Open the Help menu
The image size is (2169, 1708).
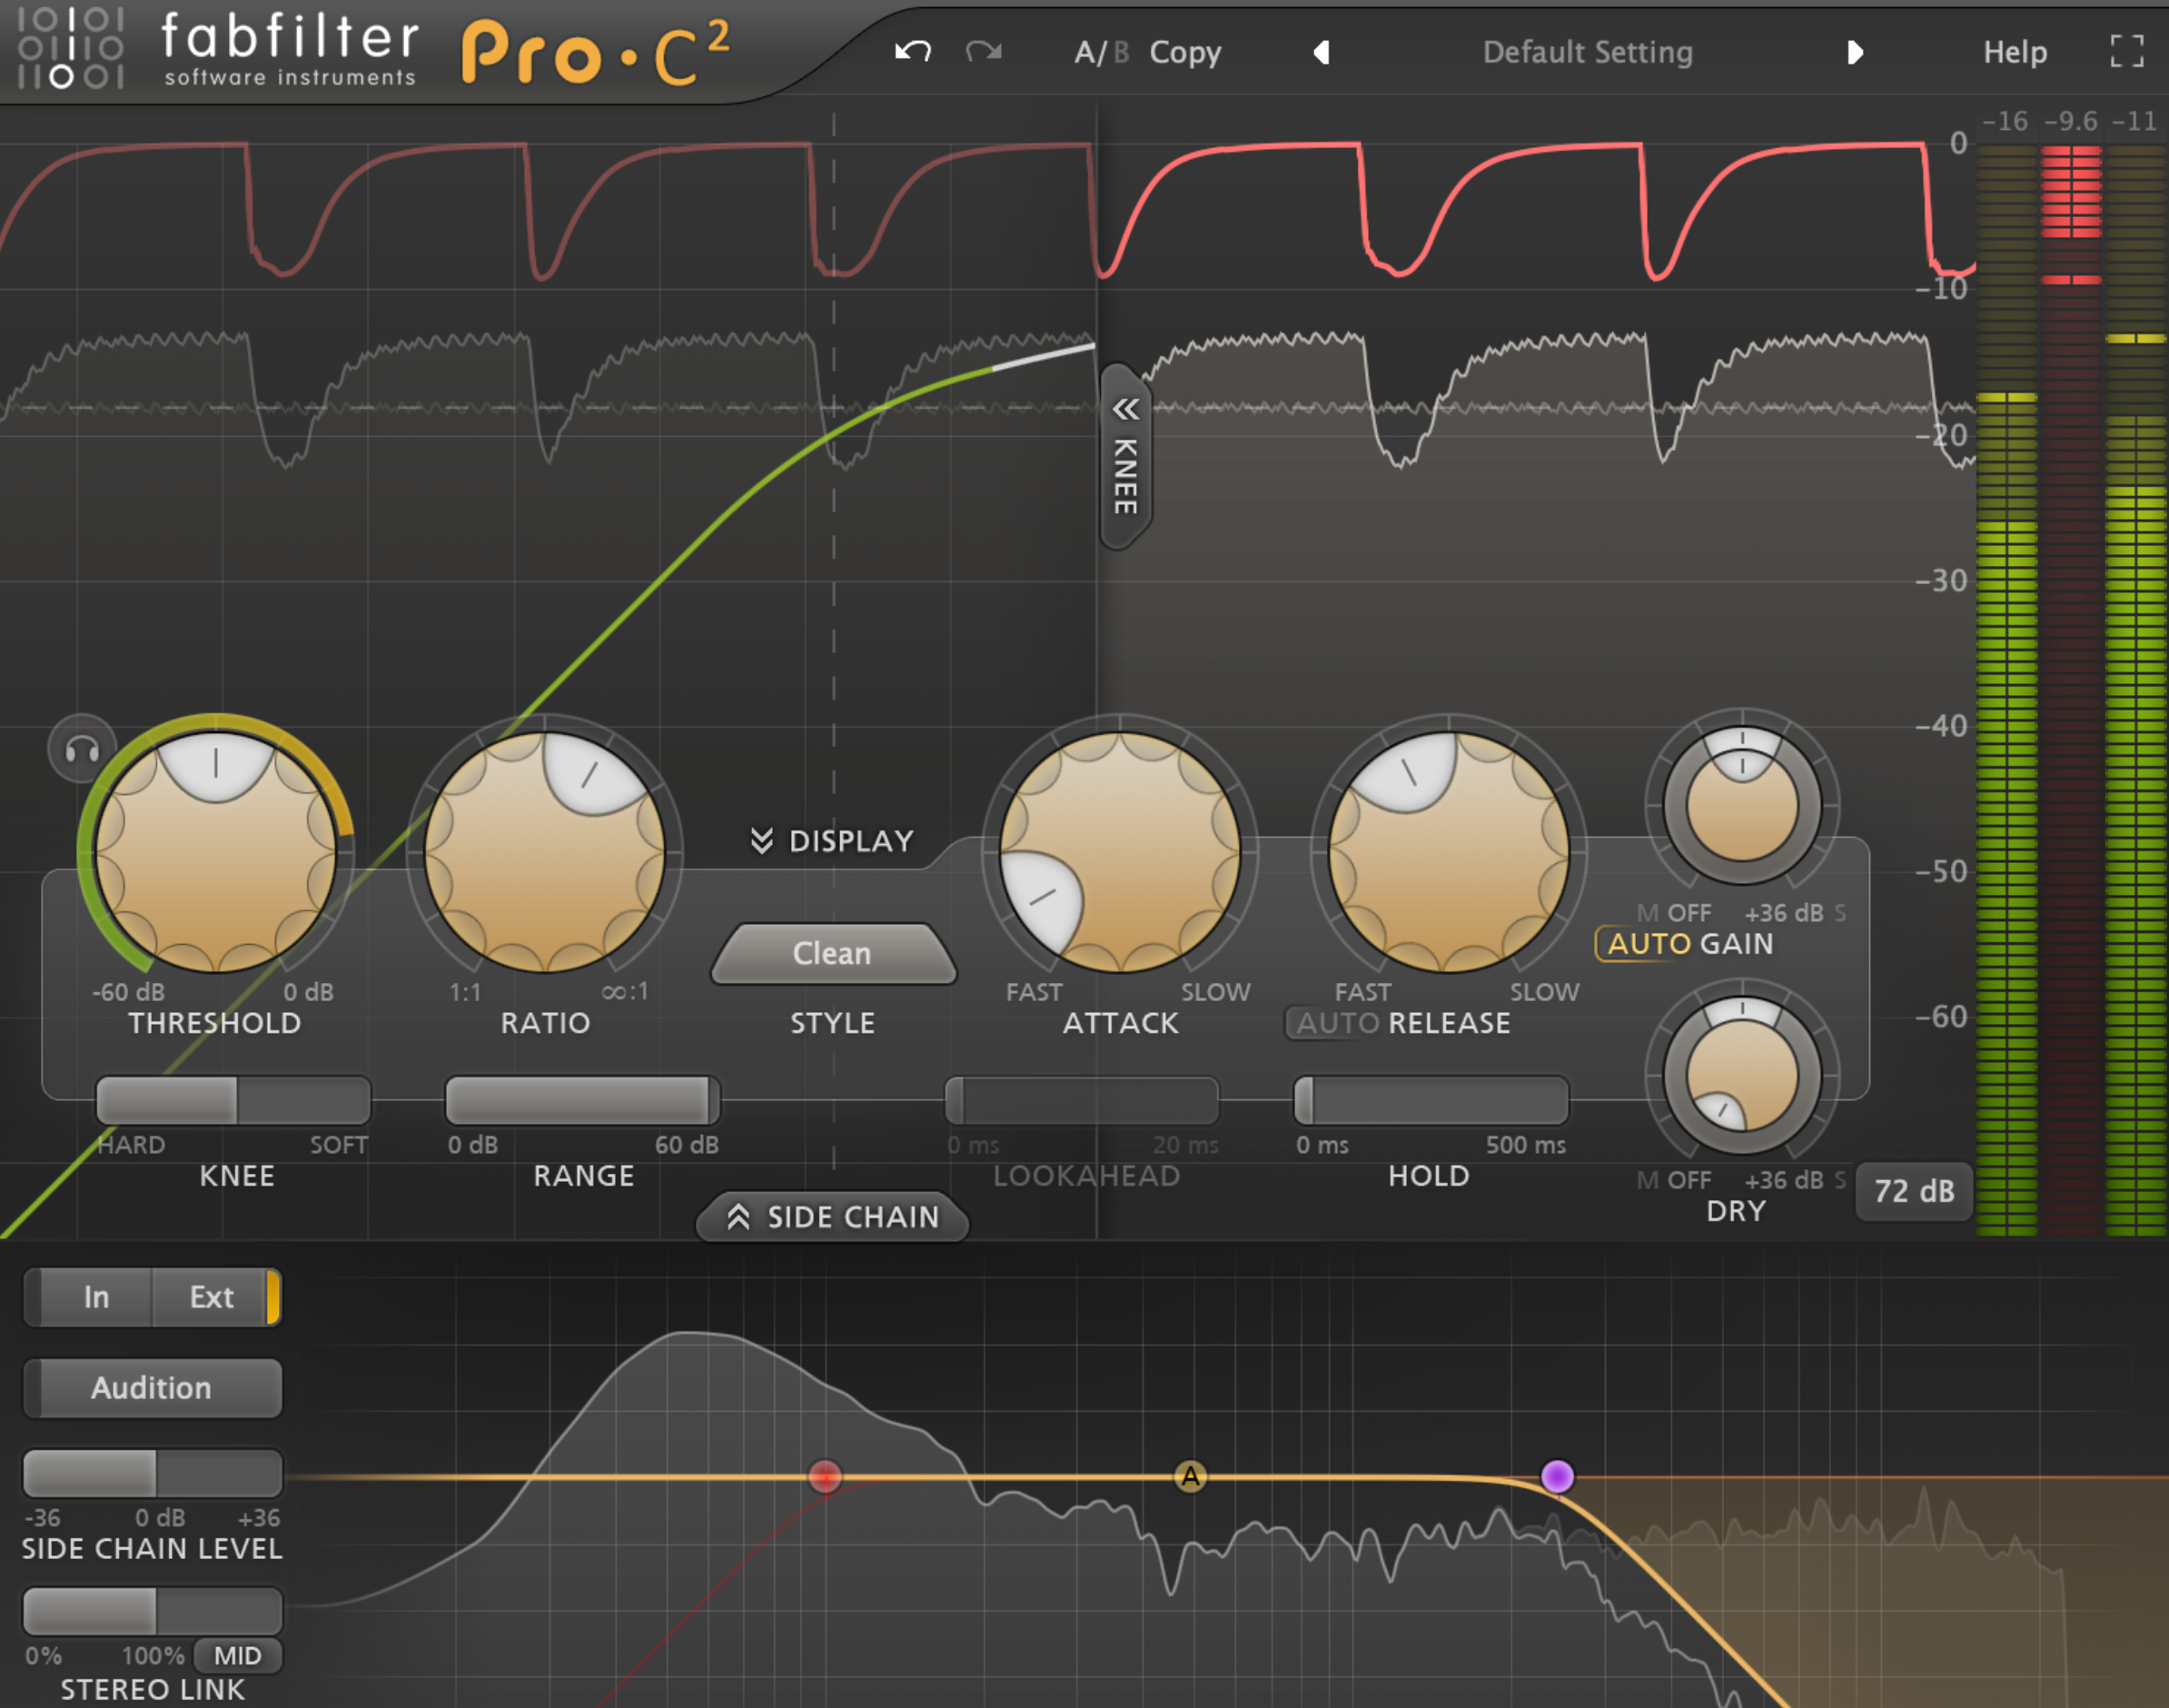coord(2014,52)
